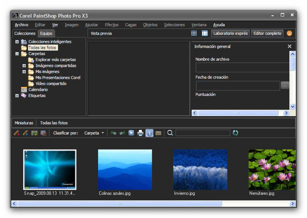307x218 pixels.
Task: Close the Información general panel
Action: click(289, 46)
